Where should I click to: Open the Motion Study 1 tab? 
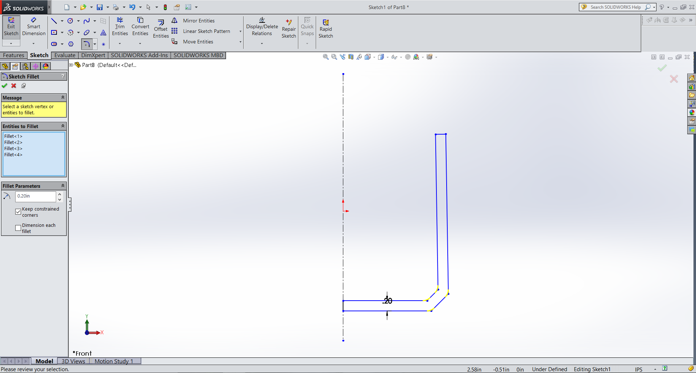pos(114,361)
